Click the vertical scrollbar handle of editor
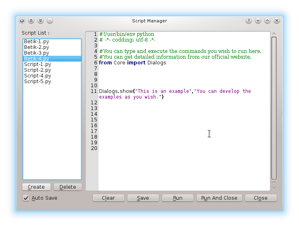This screenshot has width=299, height=227. pos(274,108)
